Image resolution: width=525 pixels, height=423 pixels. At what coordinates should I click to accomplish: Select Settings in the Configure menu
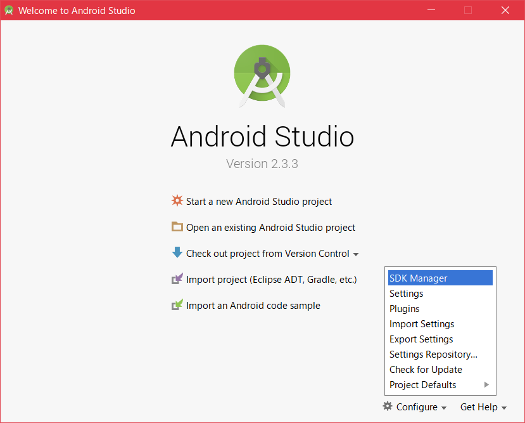pyautogui.click(x=440, y=293)
